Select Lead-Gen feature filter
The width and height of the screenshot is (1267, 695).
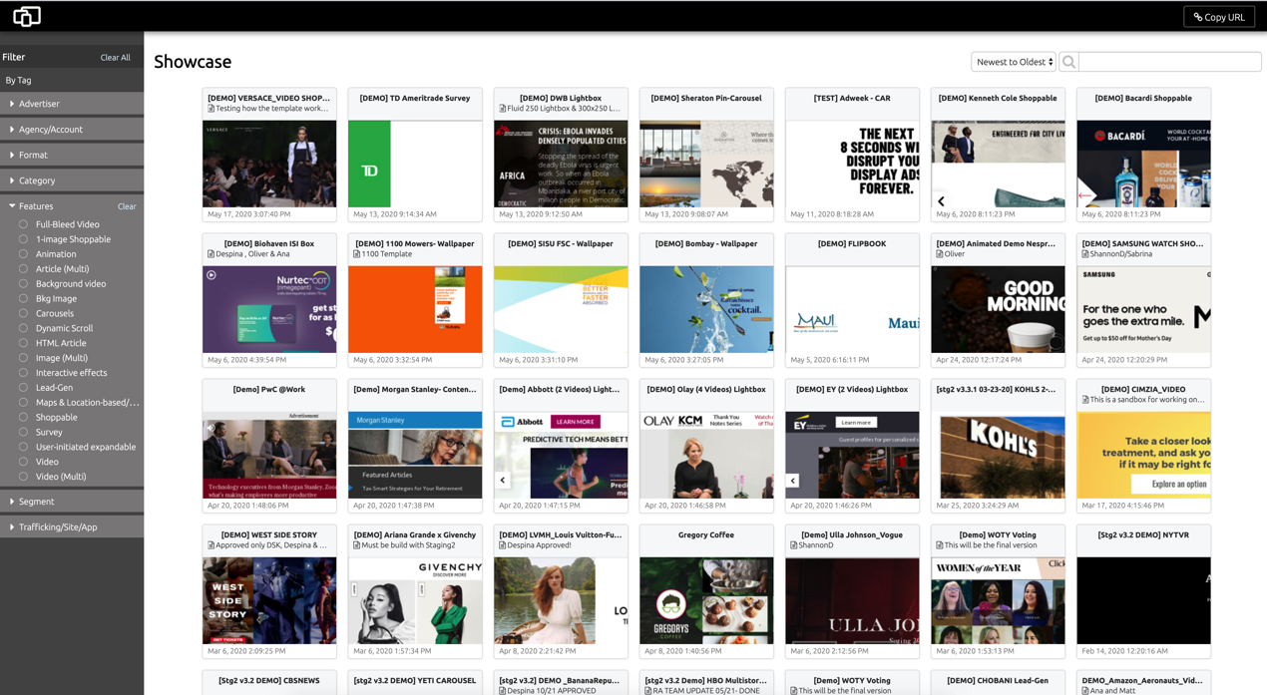[23, 388]
